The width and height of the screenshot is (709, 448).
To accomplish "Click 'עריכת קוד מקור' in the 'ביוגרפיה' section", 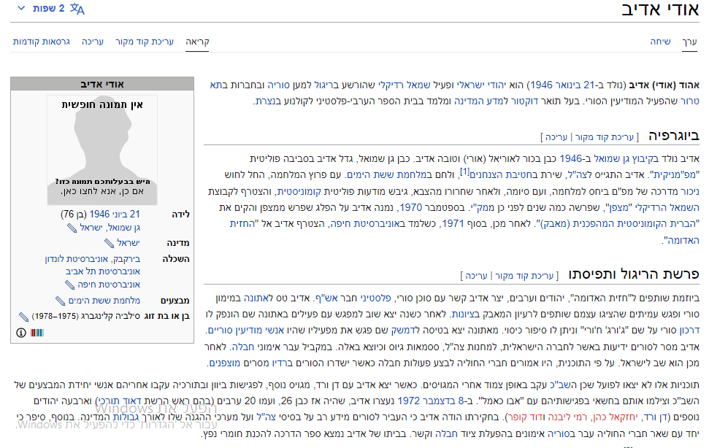I will pyautogui.click(x=604, y=137).
